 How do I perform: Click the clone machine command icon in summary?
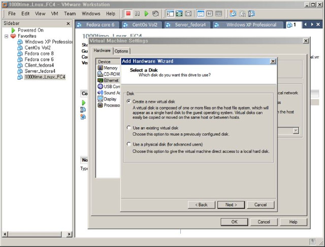point(83,117)
